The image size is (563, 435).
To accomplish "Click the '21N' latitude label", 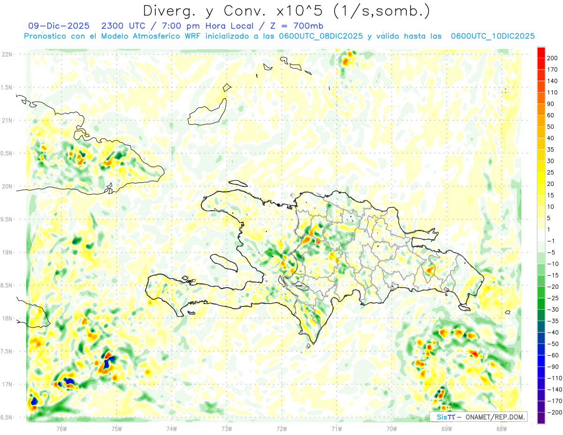I will [7, 120].
